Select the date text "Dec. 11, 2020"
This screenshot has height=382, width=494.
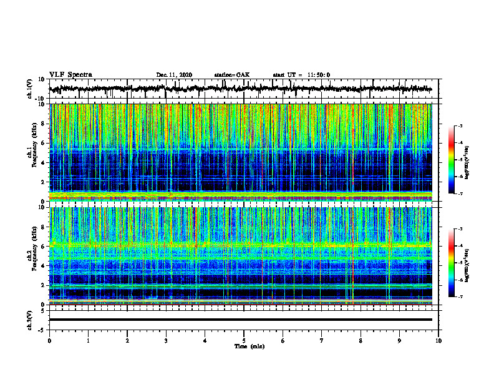pyautogui.click(x=174, y=75)
